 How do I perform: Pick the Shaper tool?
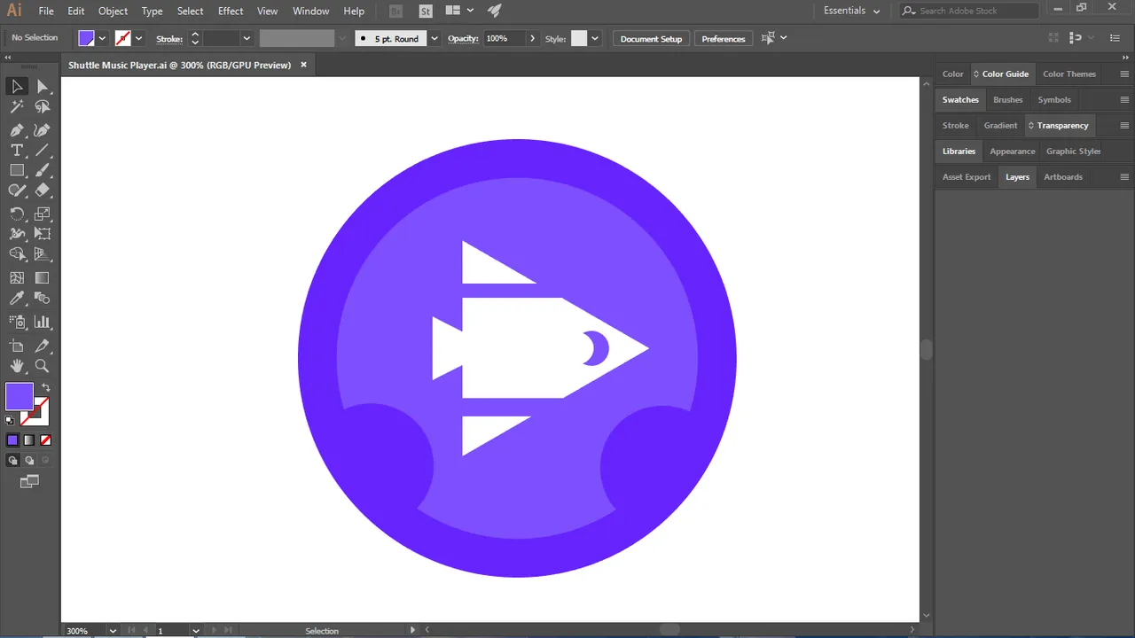pos(17,191)
